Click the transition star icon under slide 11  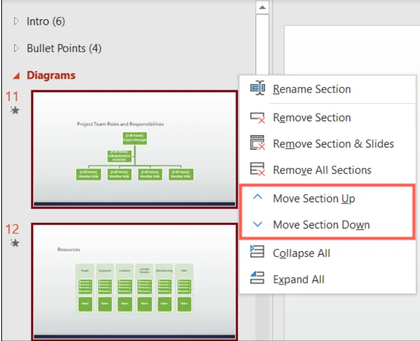coord(15,110)
